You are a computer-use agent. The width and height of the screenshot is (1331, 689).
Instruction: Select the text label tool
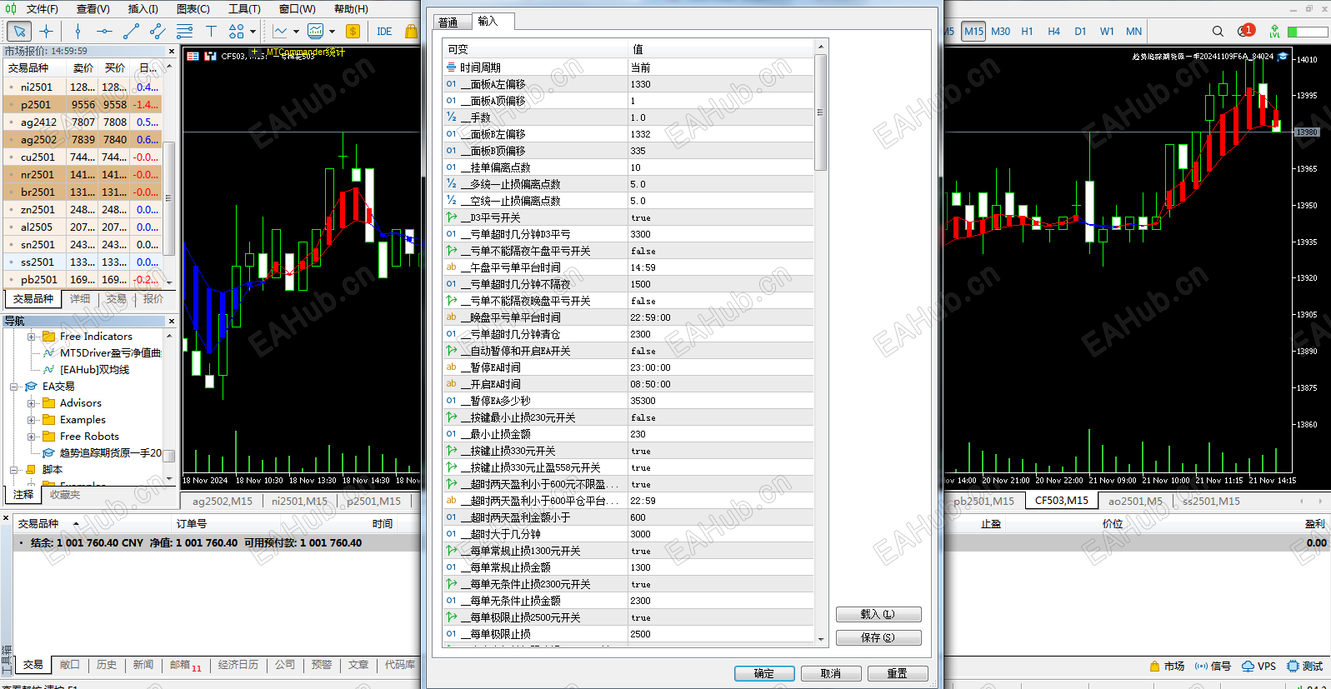pyautogui.click(x=211, y=32)
